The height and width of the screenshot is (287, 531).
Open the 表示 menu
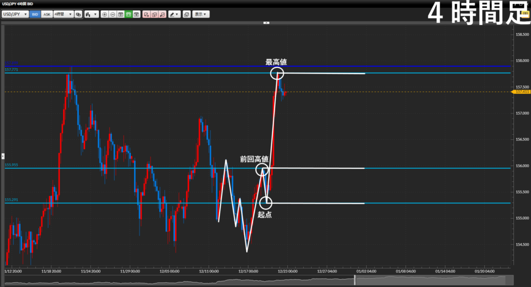(x=201, y=15)
